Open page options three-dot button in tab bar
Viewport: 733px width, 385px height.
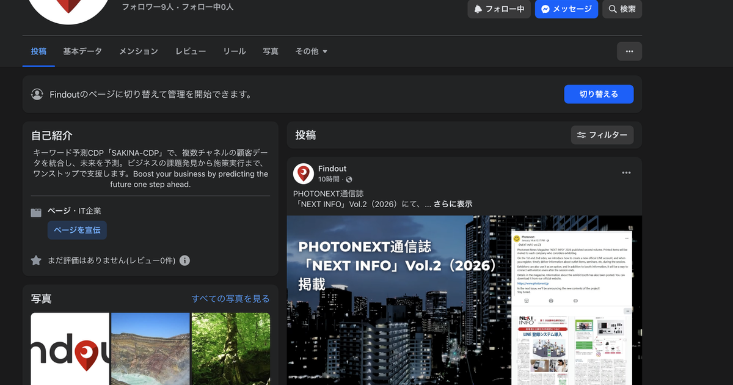(x=629, y=51)
